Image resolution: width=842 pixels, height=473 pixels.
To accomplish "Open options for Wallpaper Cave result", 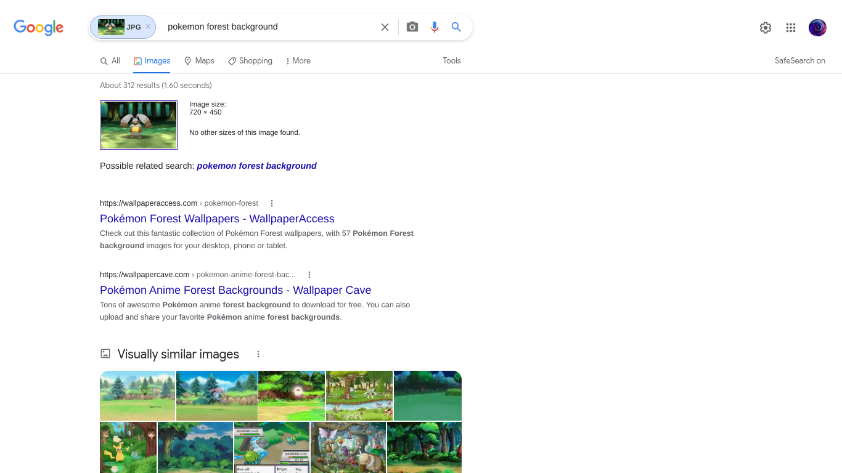I will (x=309, y=275).
